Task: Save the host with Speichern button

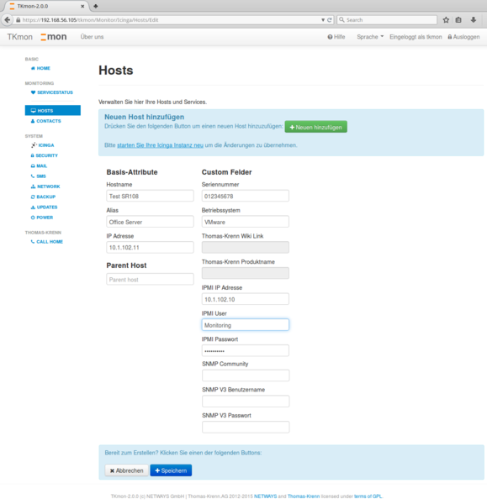Action: (171, 470)
